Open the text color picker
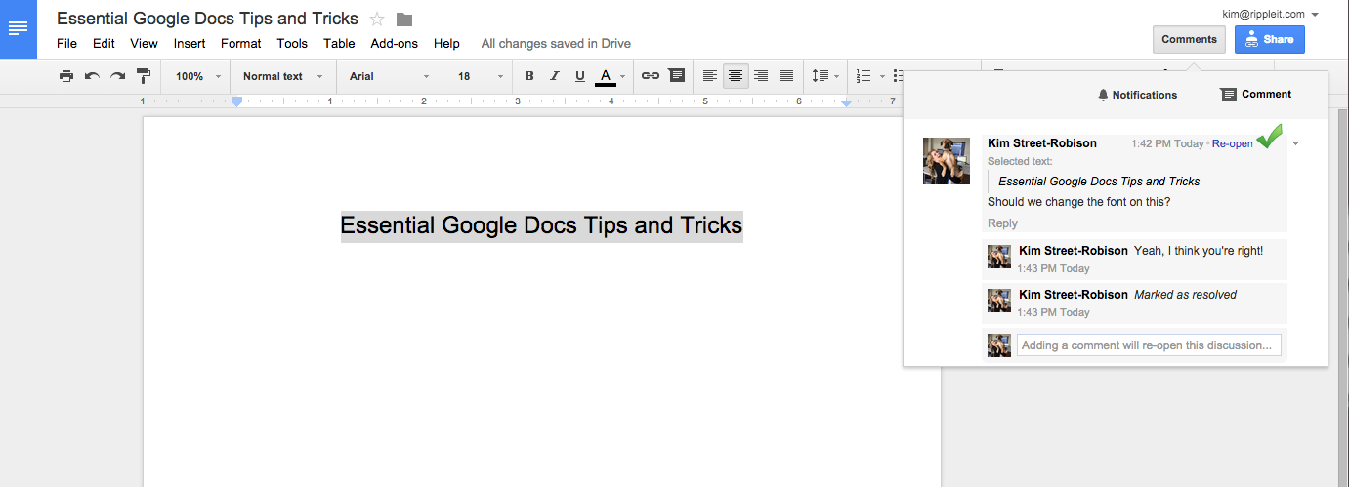The image size is (1349, 487). coord(611,76)
